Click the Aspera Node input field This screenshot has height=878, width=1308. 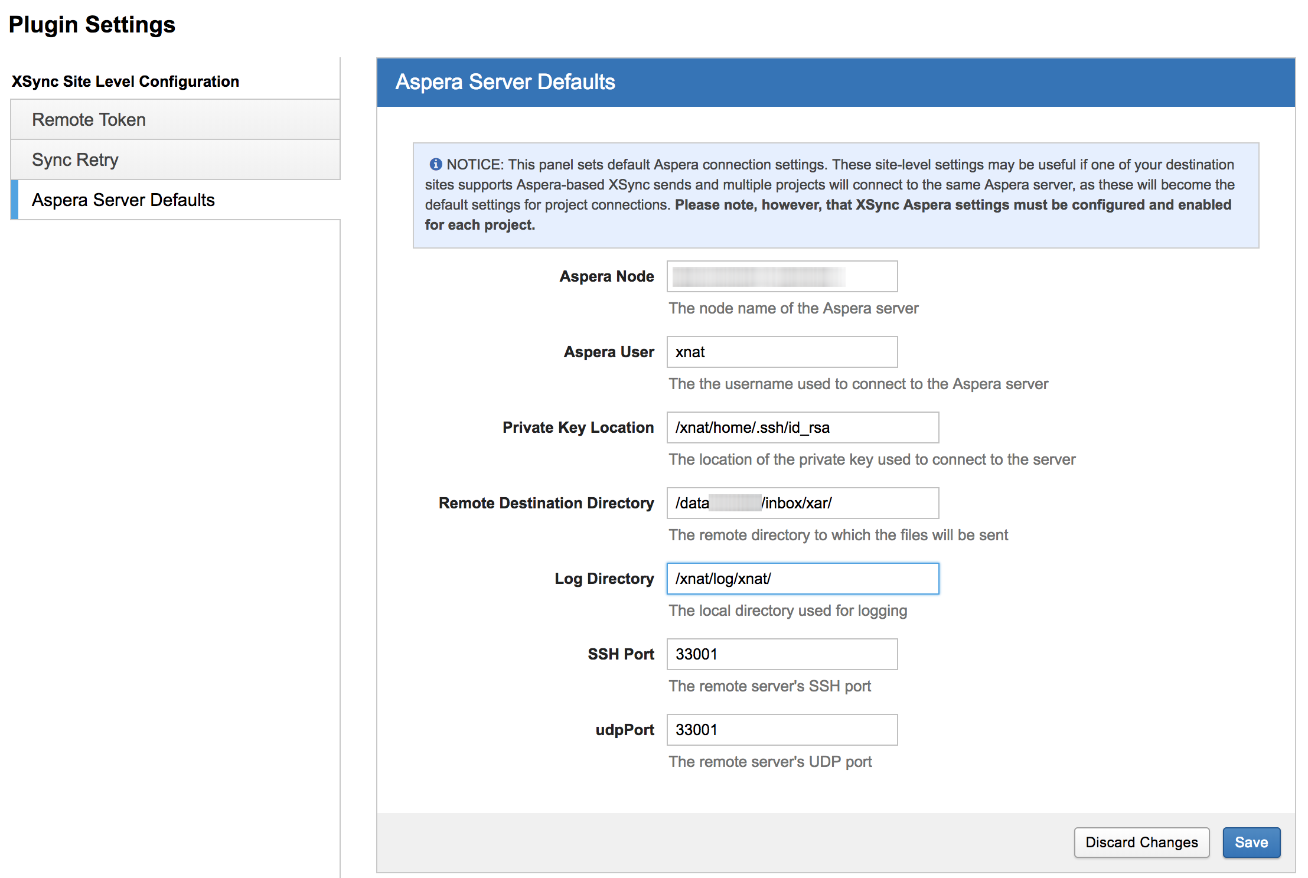[781, 276]
